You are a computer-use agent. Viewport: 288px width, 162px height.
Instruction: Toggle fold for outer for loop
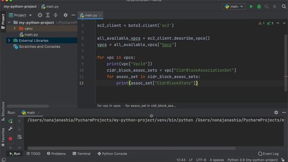(95, 58)
